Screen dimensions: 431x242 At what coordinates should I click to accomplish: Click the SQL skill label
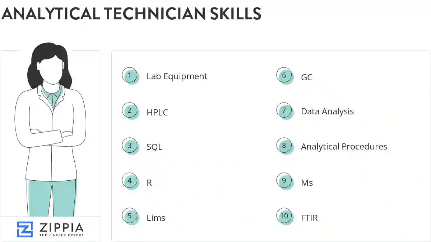pos(154,147)
